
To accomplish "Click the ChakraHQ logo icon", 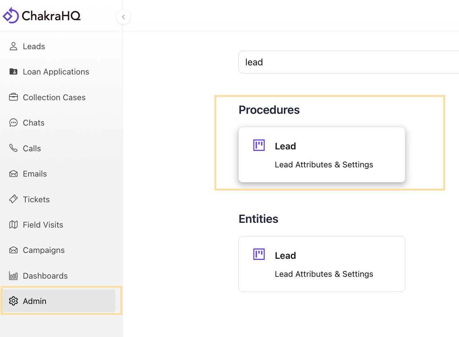I will tap(11, 15).
